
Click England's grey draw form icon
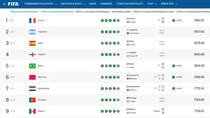(x=114, y=55)
